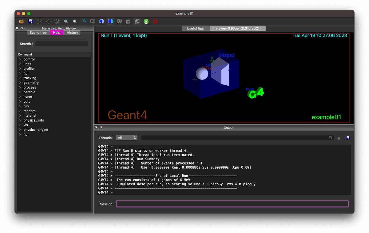Expand the geometry command group arrow
This screenshot has height=233, width=369.
(x=20, y=83)
